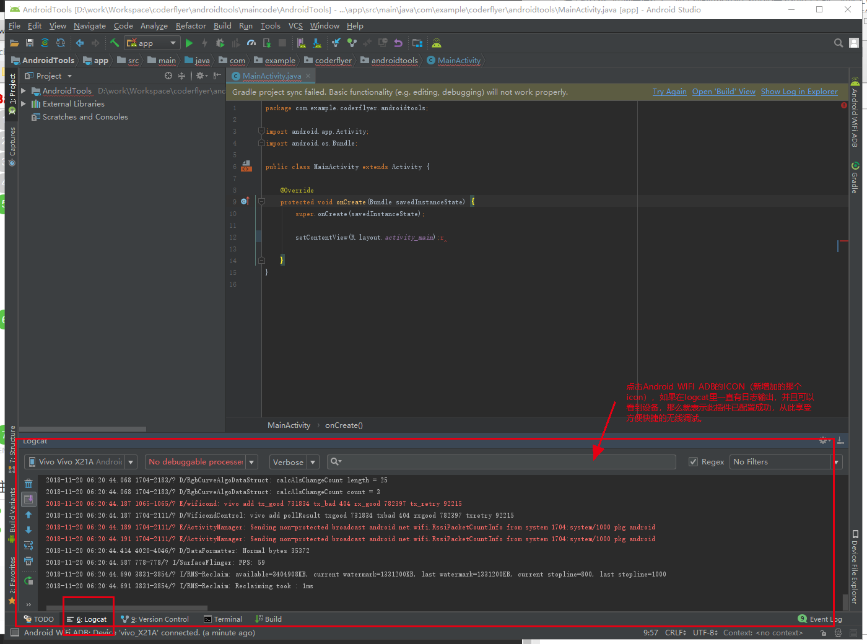
Task: Click the green hammer Make Project icon
Action: point(115,43)
